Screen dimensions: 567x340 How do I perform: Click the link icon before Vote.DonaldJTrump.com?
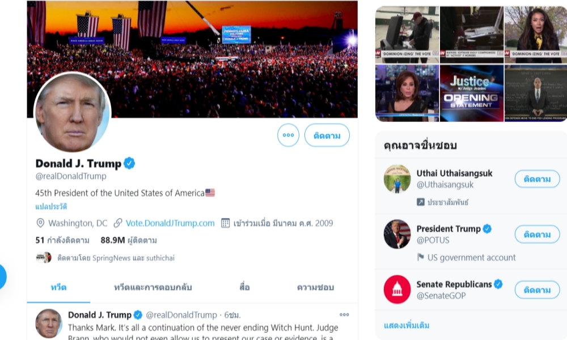click(x=118, y=223)
